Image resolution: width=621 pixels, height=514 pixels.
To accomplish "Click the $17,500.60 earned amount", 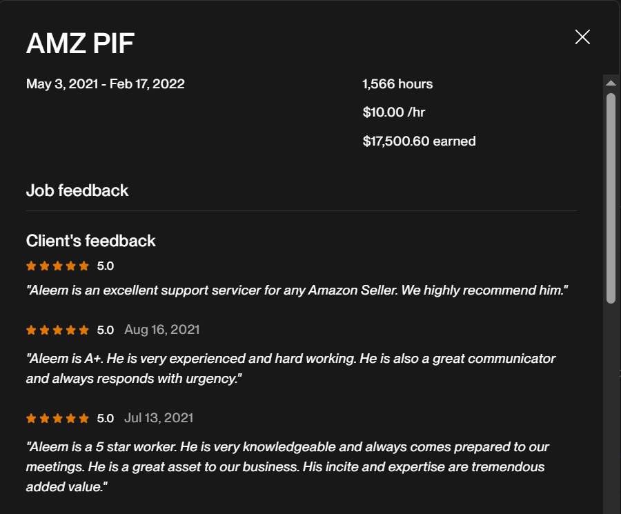I will click(x=419, y=141).
